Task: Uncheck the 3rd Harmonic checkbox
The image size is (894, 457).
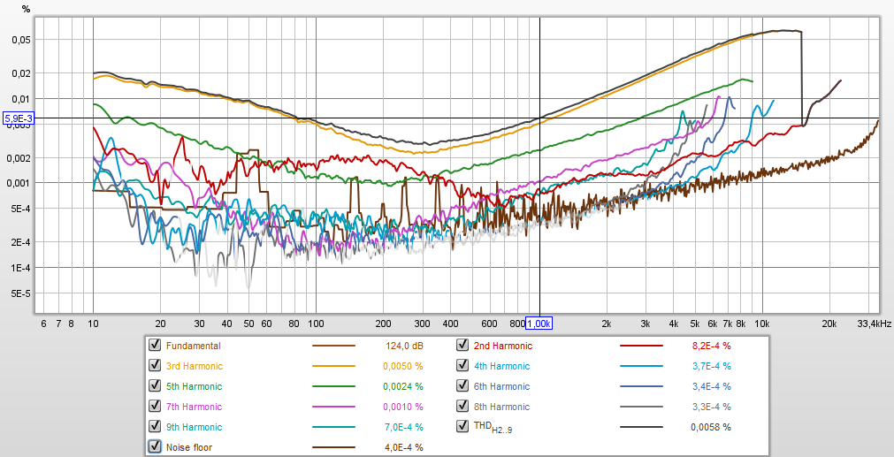Action: (154, 365)
